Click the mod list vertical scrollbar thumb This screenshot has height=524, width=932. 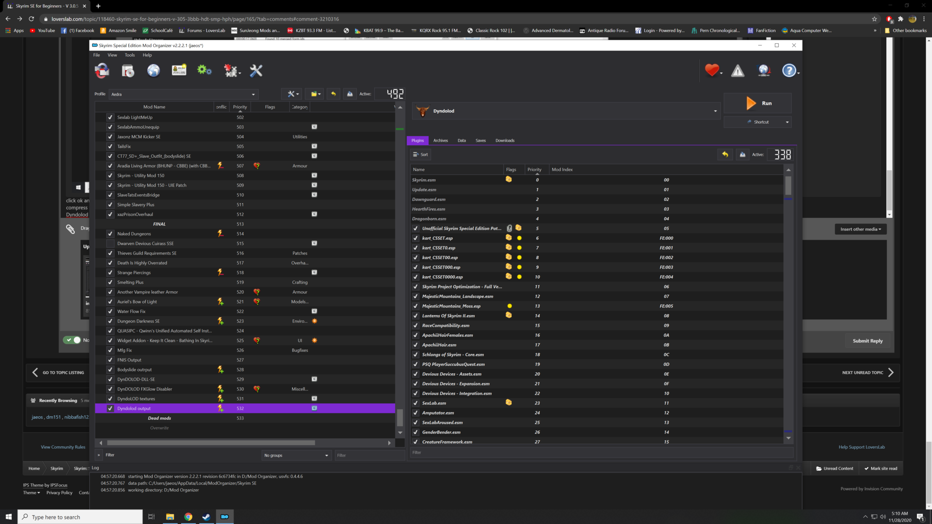[x=400, y=417]
